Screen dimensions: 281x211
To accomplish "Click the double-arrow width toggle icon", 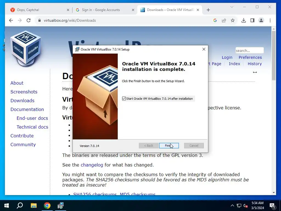I will [255, 72].
